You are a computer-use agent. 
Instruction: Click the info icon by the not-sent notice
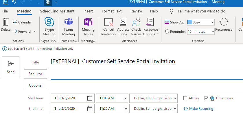[x=5, y=49]
